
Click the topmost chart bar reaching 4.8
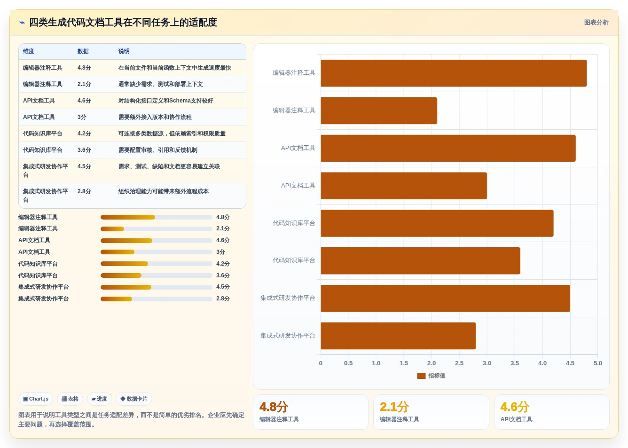pos(454,73)
